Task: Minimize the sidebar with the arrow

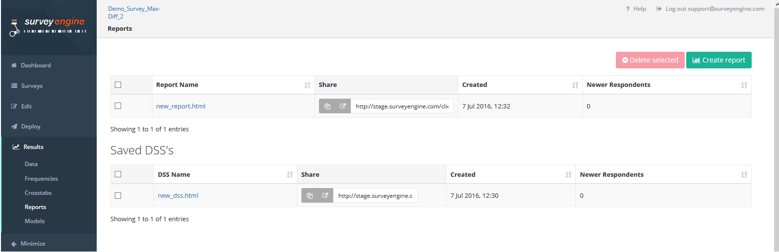Action: pyautogui.click(x=28, y=244)
